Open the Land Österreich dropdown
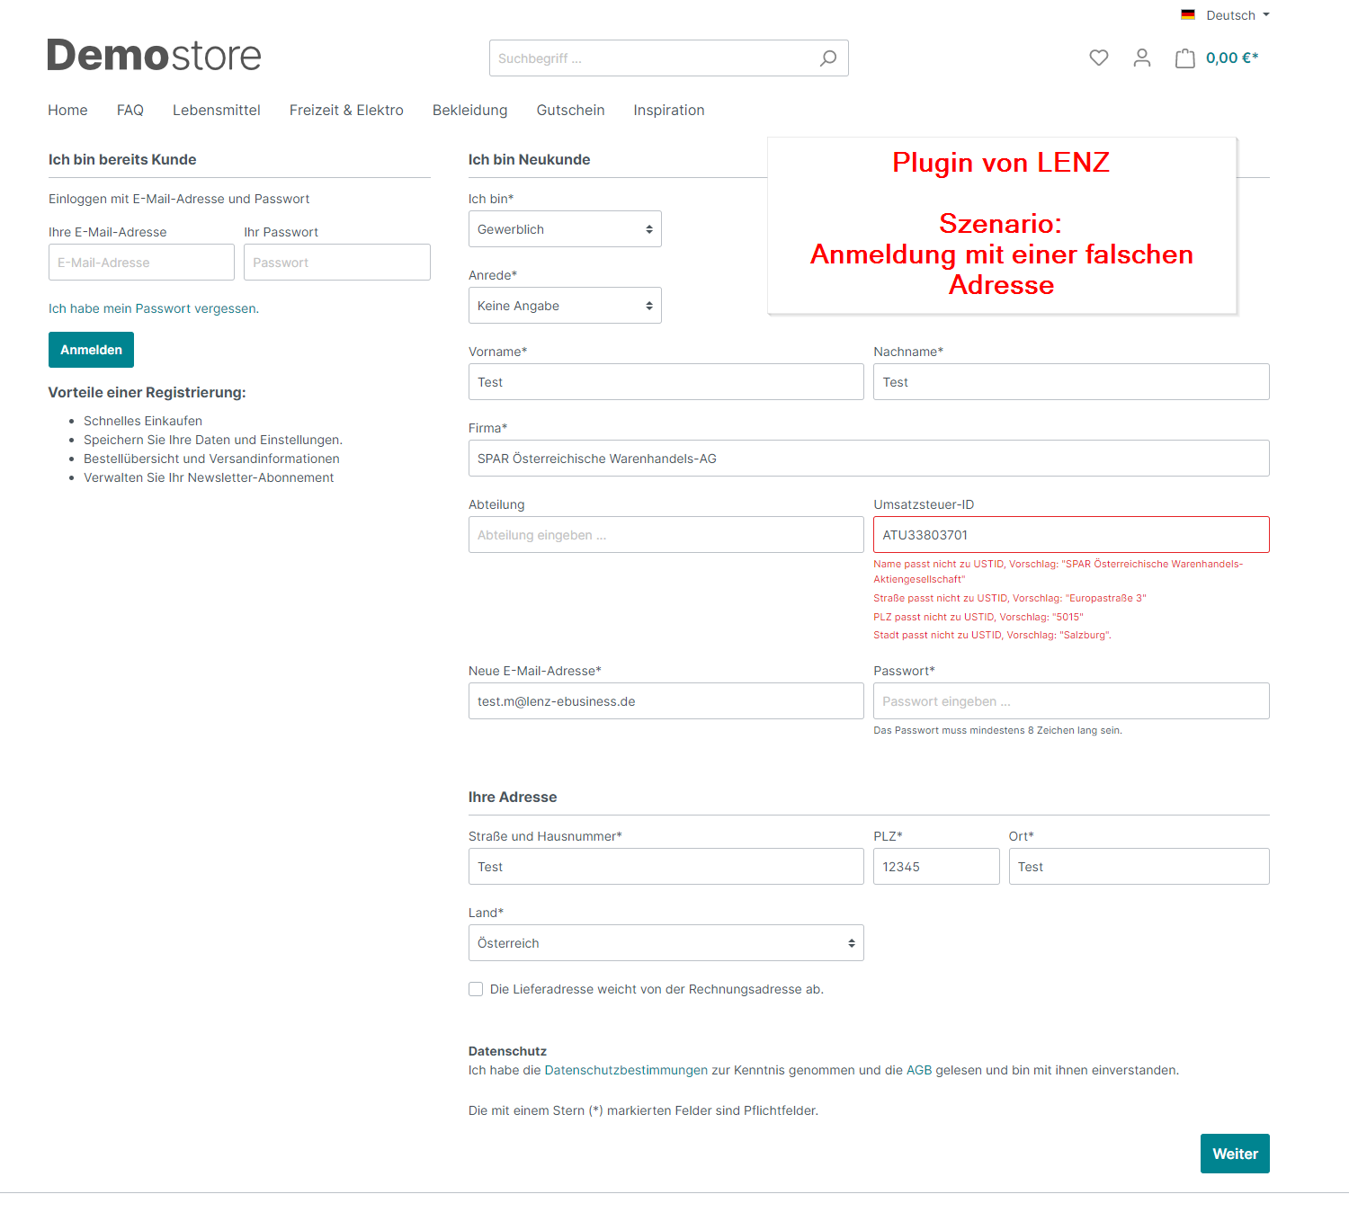1349x1230 pixels. pos(666,943)
